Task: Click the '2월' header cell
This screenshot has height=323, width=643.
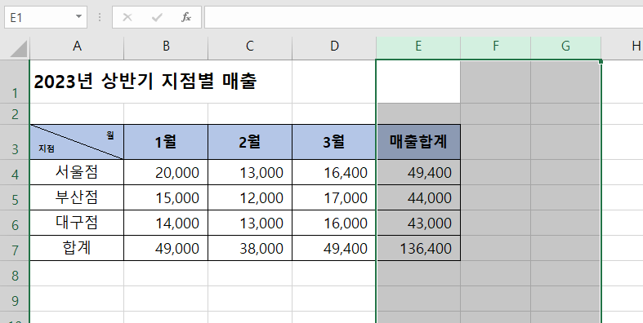Action: point(250,142)
